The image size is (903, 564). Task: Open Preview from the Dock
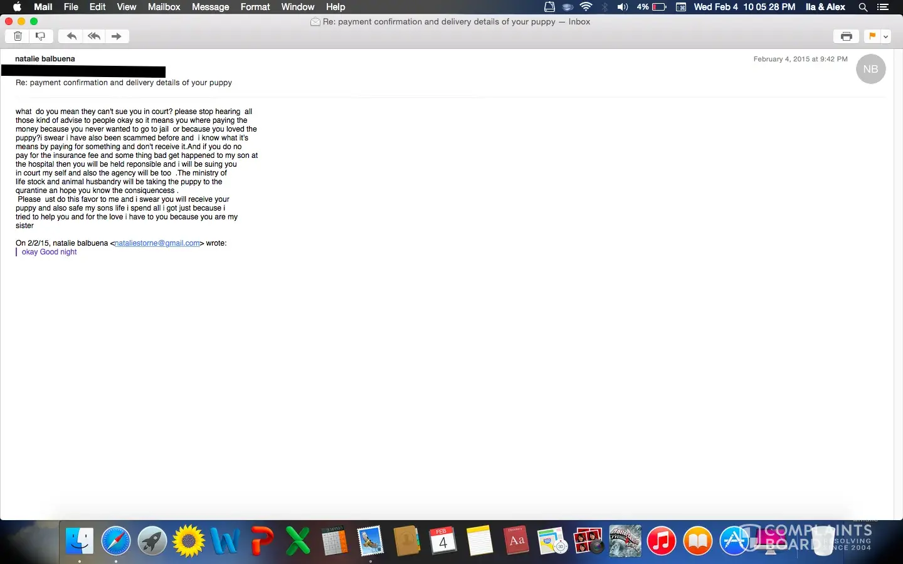pyautogui.click(x=552, y=541)
